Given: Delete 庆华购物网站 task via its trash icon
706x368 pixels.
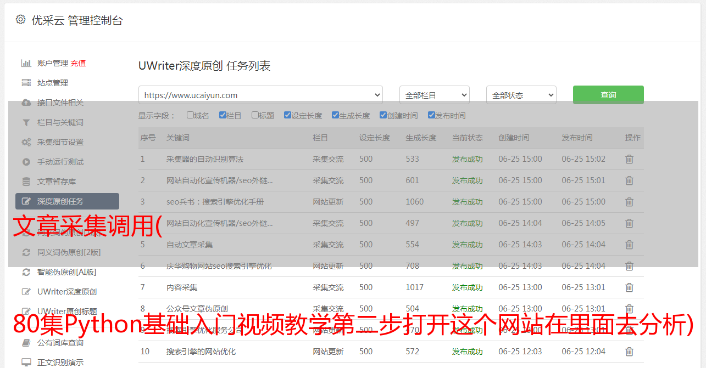Looking at the screenshot, I should (x=630, y=266).
